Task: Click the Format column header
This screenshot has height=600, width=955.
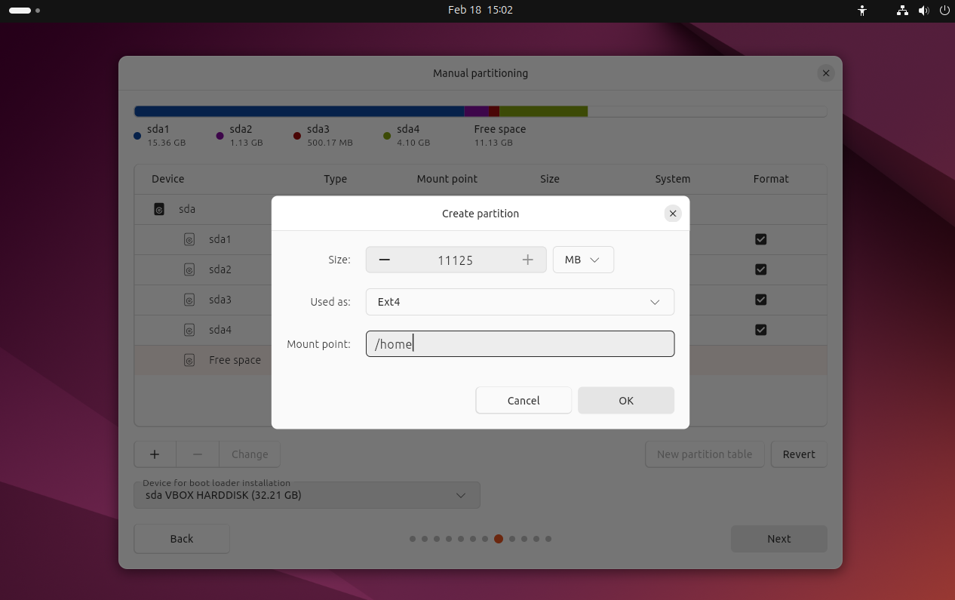Action: [x=771, y=179]
